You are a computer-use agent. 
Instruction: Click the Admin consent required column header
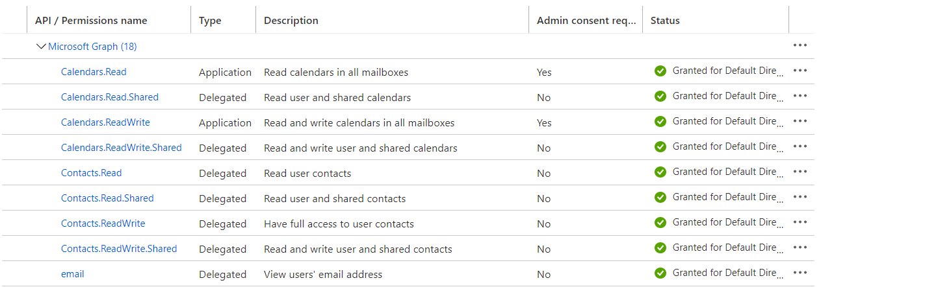coord(586,21)
